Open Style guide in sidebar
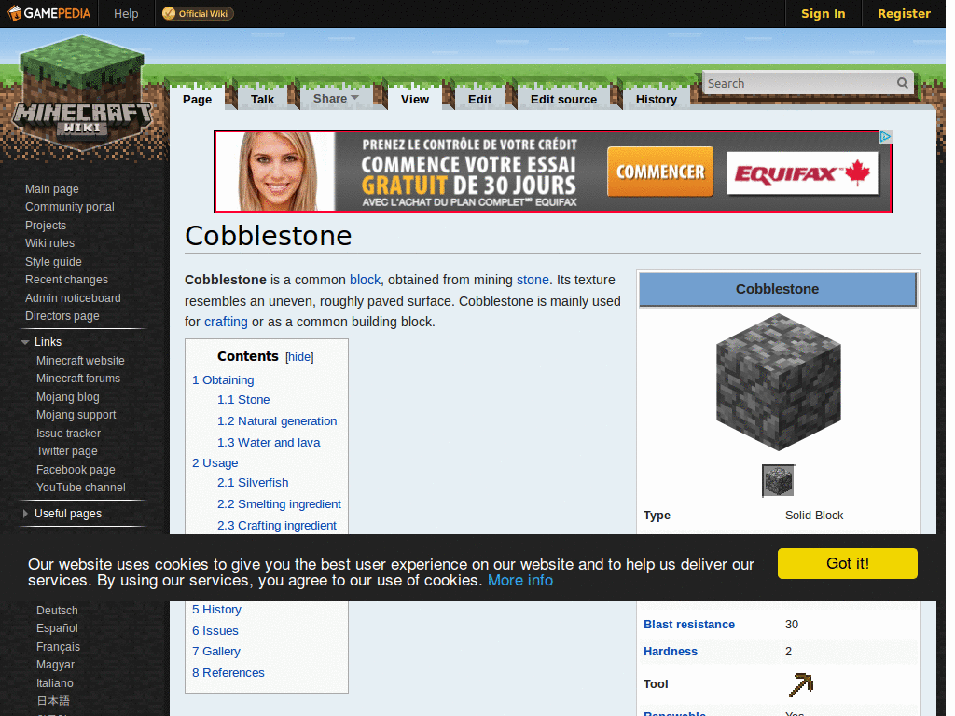Screen dimensions: 955x716 pyautogui.click(x=53, y=262)
